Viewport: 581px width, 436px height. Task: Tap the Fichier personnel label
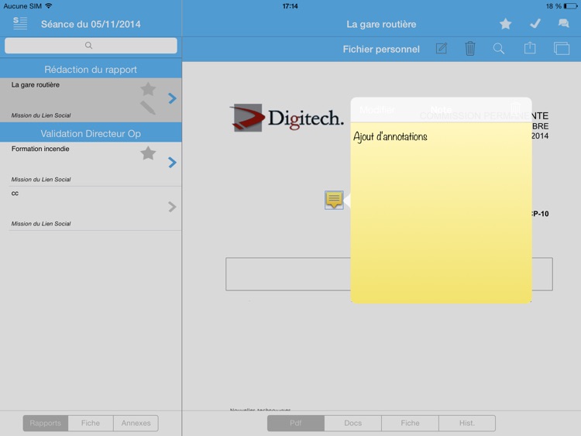coord(381,50)
